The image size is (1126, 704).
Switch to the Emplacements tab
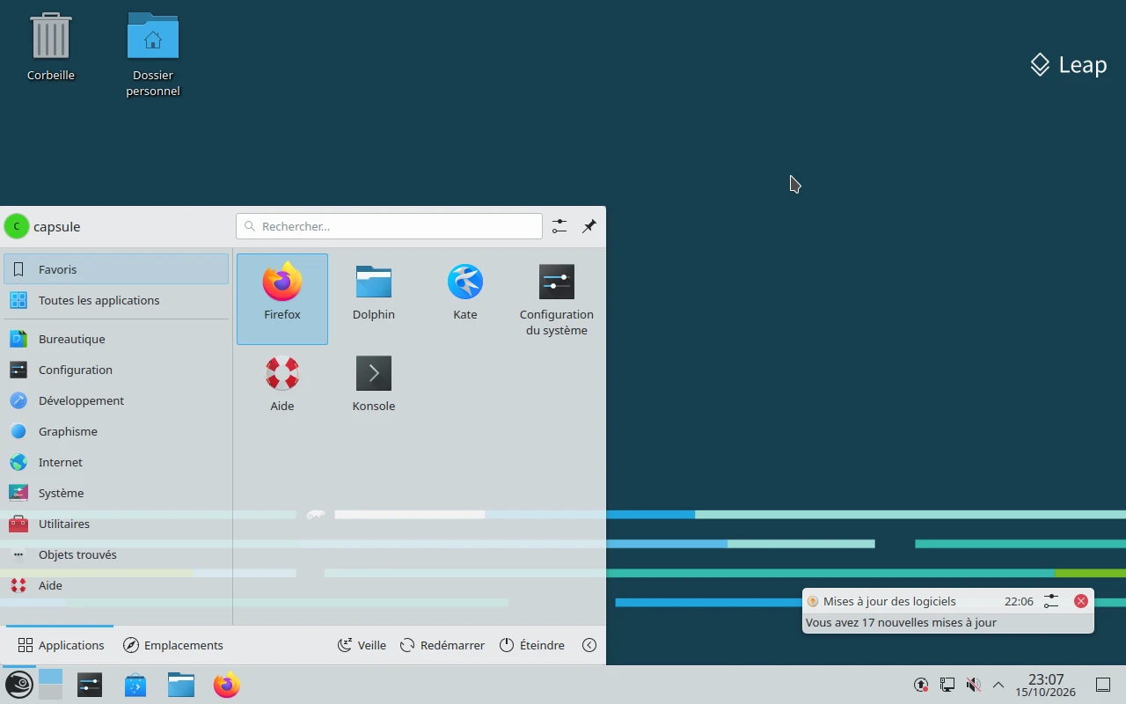pos(173,645)
